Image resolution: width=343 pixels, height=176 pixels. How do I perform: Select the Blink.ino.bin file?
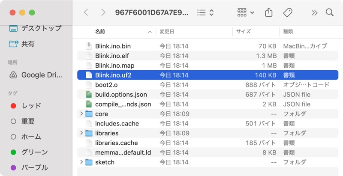pyautogui.click(x=112, y=46)
